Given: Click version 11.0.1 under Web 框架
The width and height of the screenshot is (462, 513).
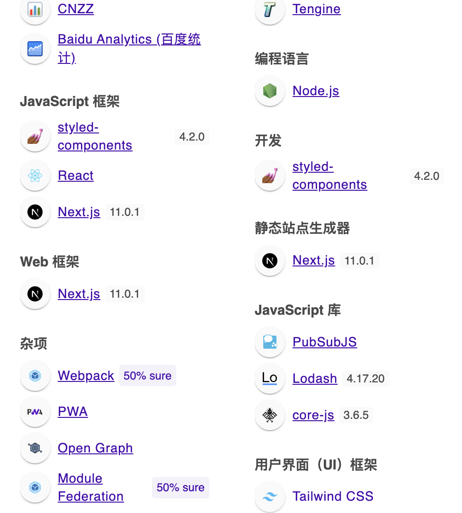Looking at the screenshot, I should [x=124, y=294].
